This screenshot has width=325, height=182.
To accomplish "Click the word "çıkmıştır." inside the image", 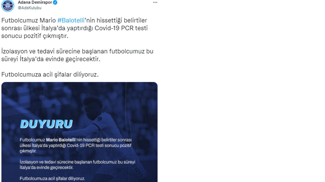I will click(x=28, y=151).
